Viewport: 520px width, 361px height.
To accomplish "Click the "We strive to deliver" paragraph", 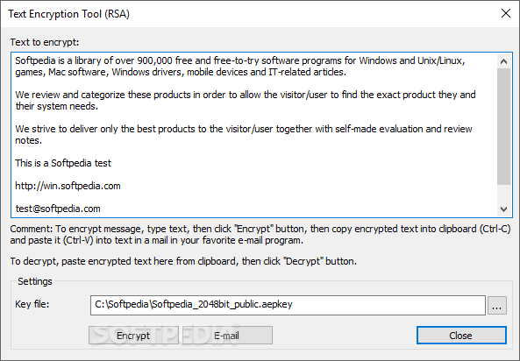I will [244, 135].
